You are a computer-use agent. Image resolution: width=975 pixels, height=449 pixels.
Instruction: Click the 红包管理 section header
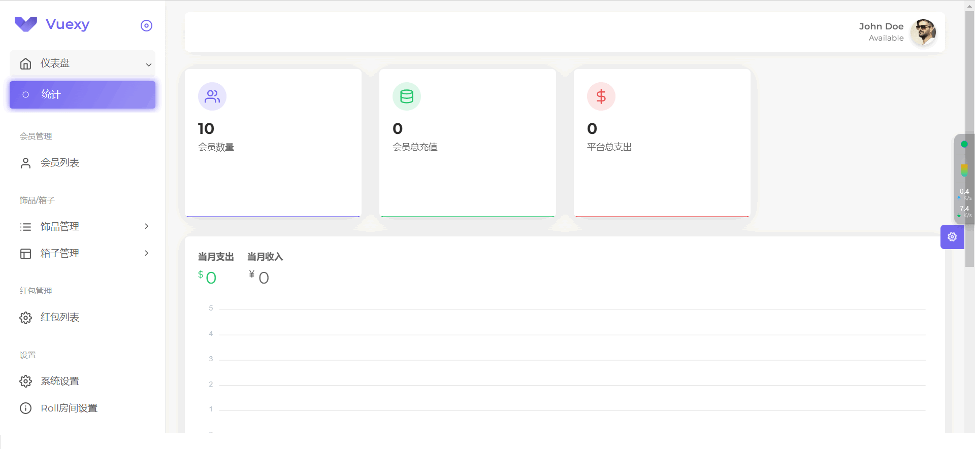36,291
